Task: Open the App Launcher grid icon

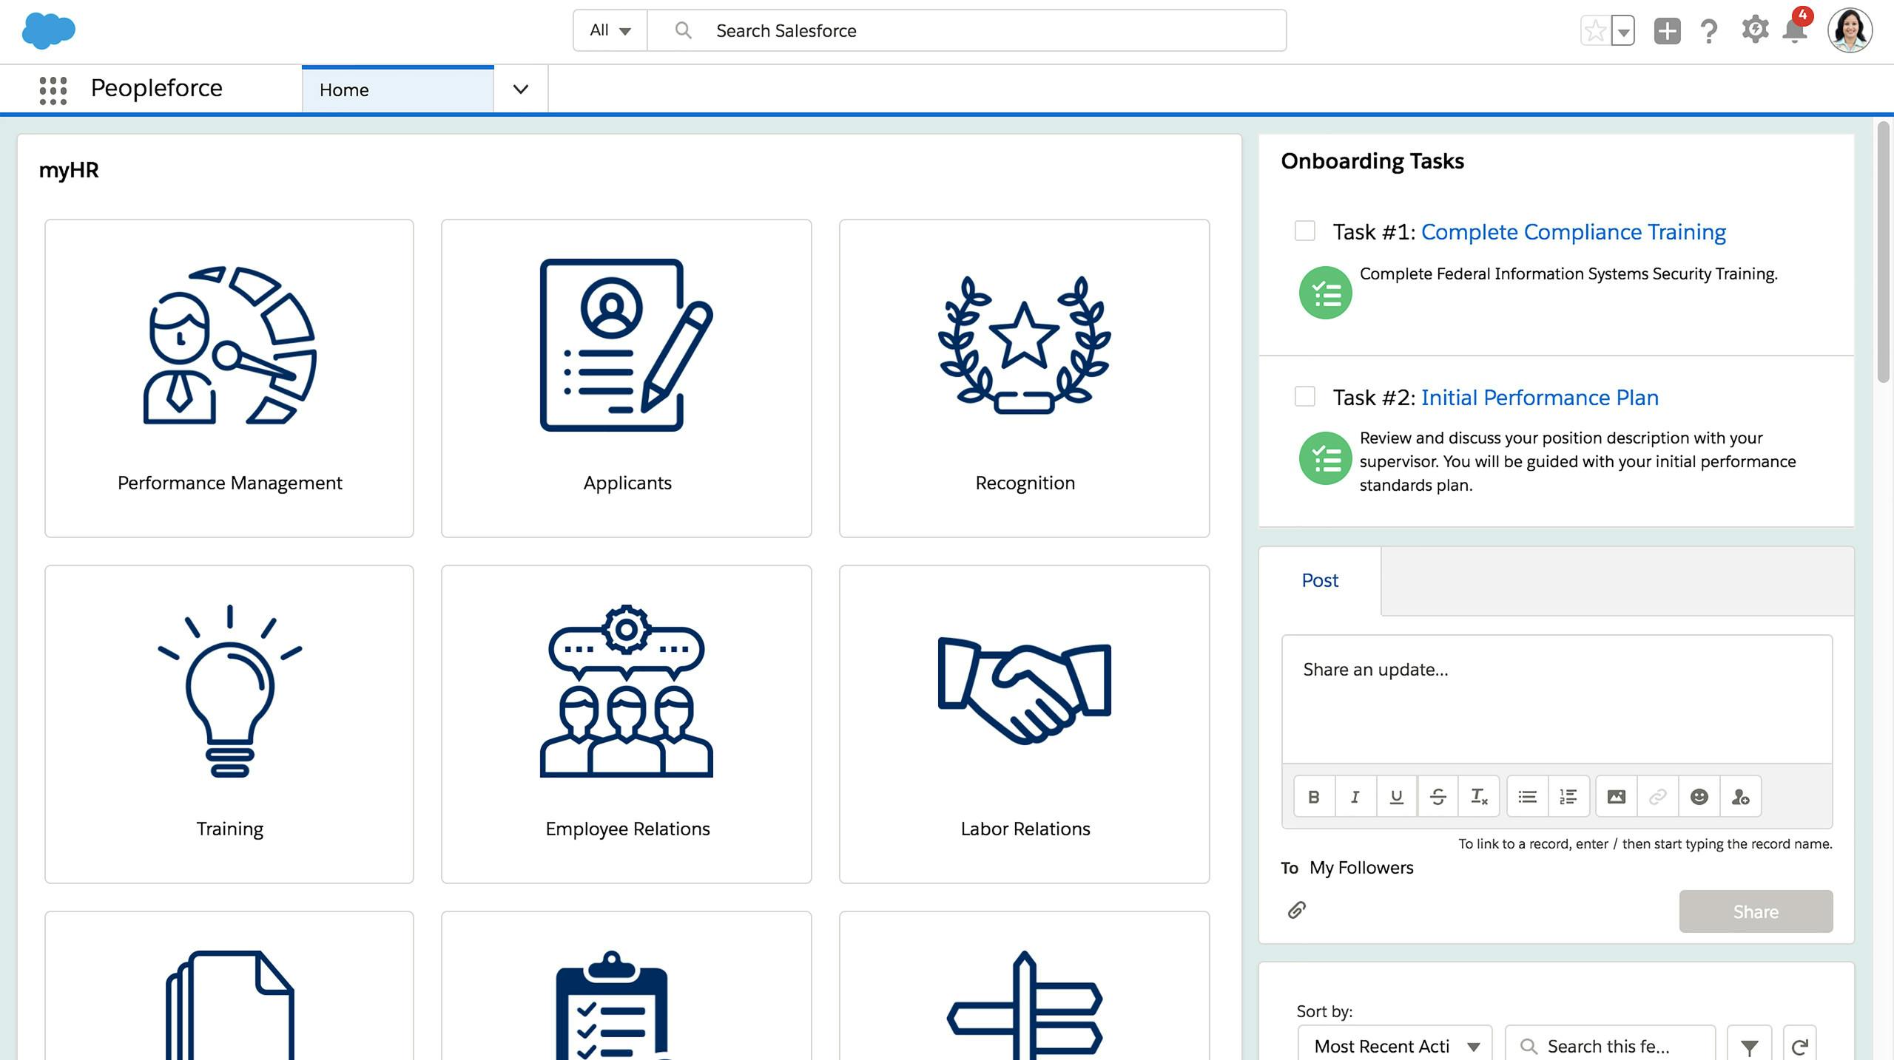Action: (x=53, y=90)
